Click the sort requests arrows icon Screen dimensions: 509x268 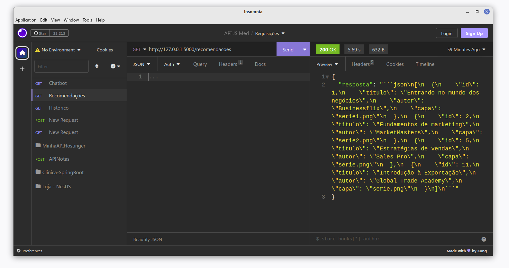coord(97,66)
